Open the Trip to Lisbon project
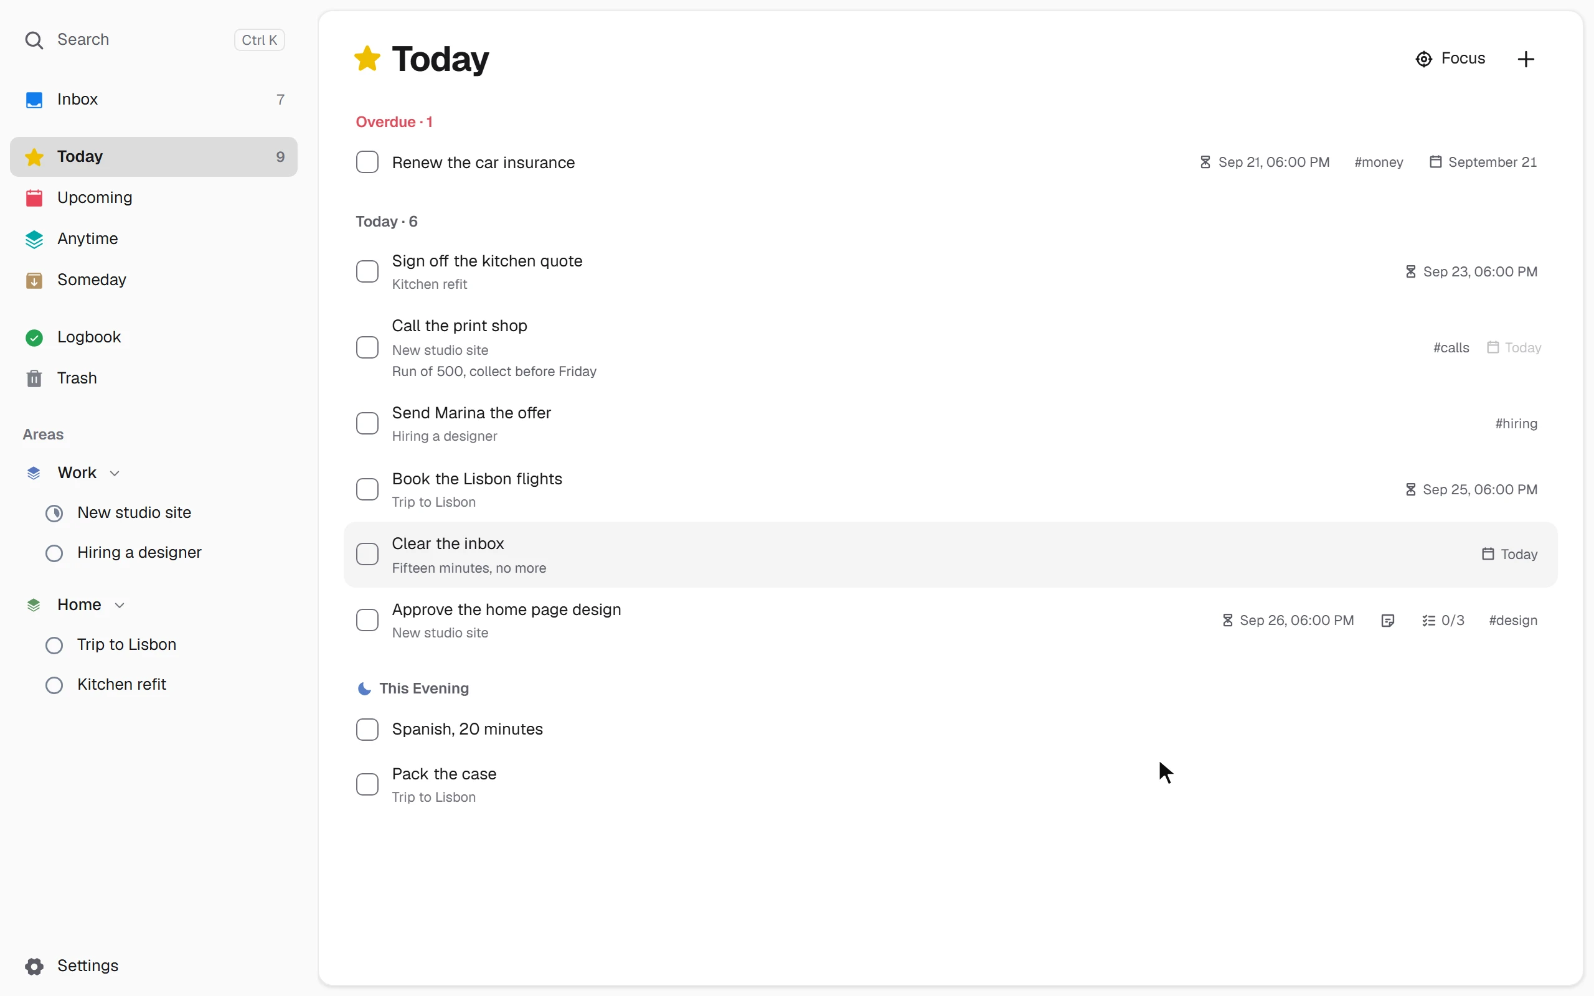Image resolution: width=1594 pixels, height=996 pixels. (153, 645)
